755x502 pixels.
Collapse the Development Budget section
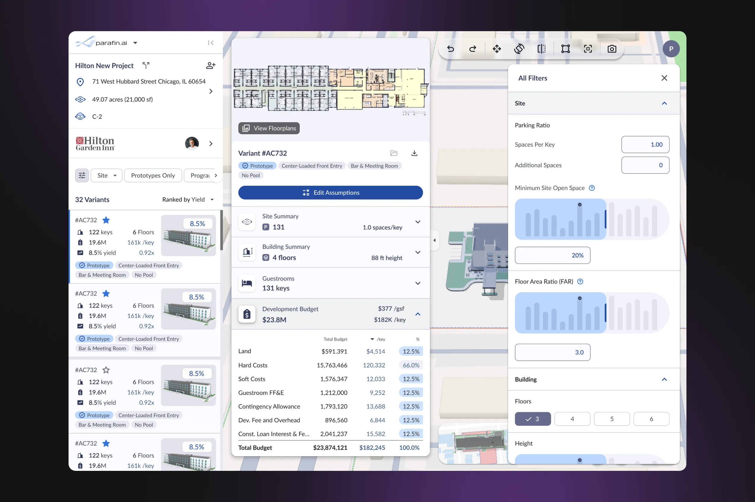point(418,314)
